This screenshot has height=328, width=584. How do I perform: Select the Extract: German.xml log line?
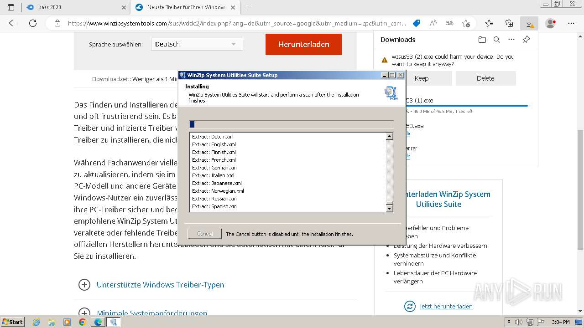click(x=214, y=168)
